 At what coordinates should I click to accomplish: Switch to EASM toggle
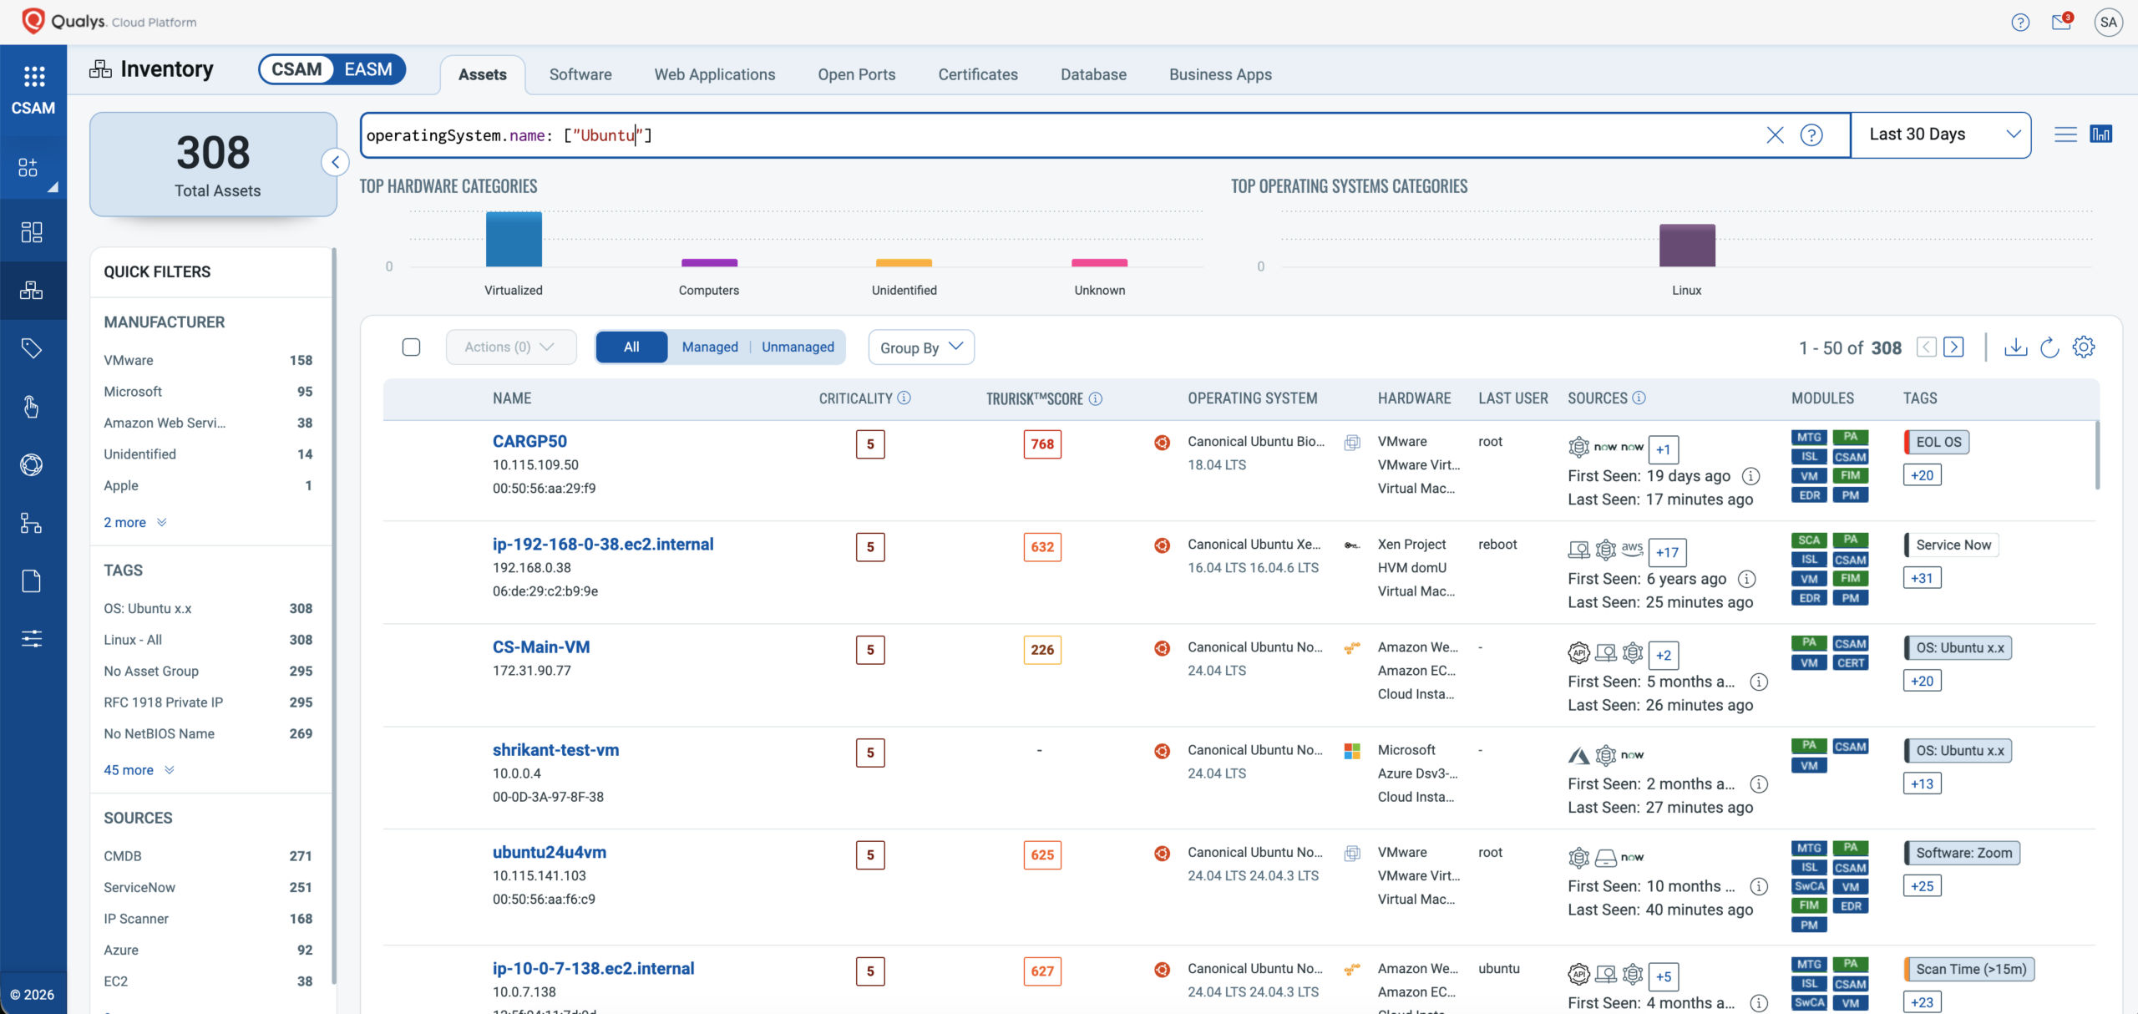(368, 69)
